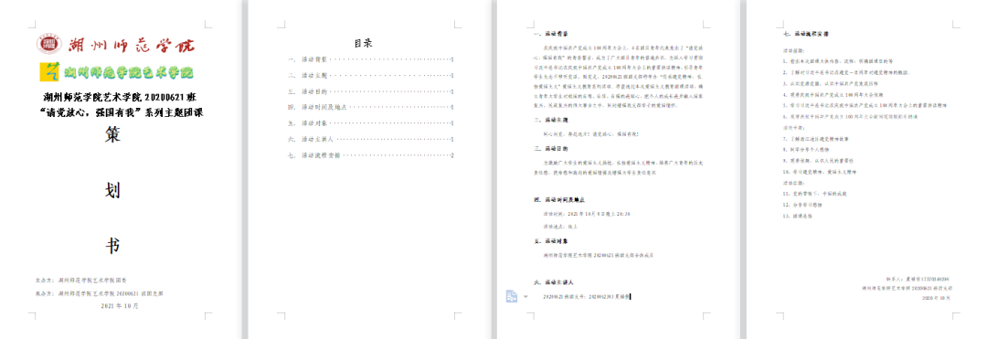Screen dimensions: 987x339
Task: Click the 活动时间 line dated 2021年10月
Action: click(587, 214)
